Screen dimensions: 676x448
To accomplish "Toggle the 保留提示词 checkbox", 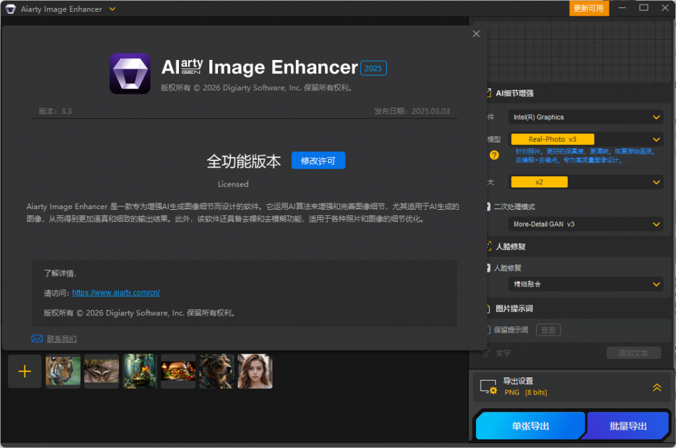I will click(489, 330).
